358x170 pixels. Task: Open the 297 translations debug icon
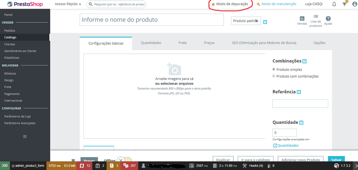pos(130,166)
